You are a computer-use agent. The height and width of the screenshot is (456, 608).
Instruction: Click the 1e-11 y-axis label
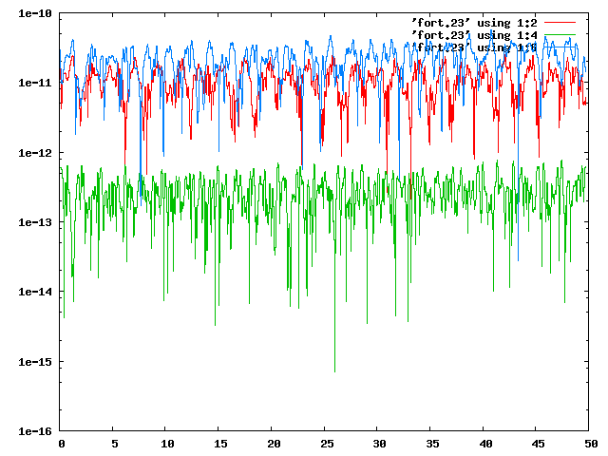[35, 83]
